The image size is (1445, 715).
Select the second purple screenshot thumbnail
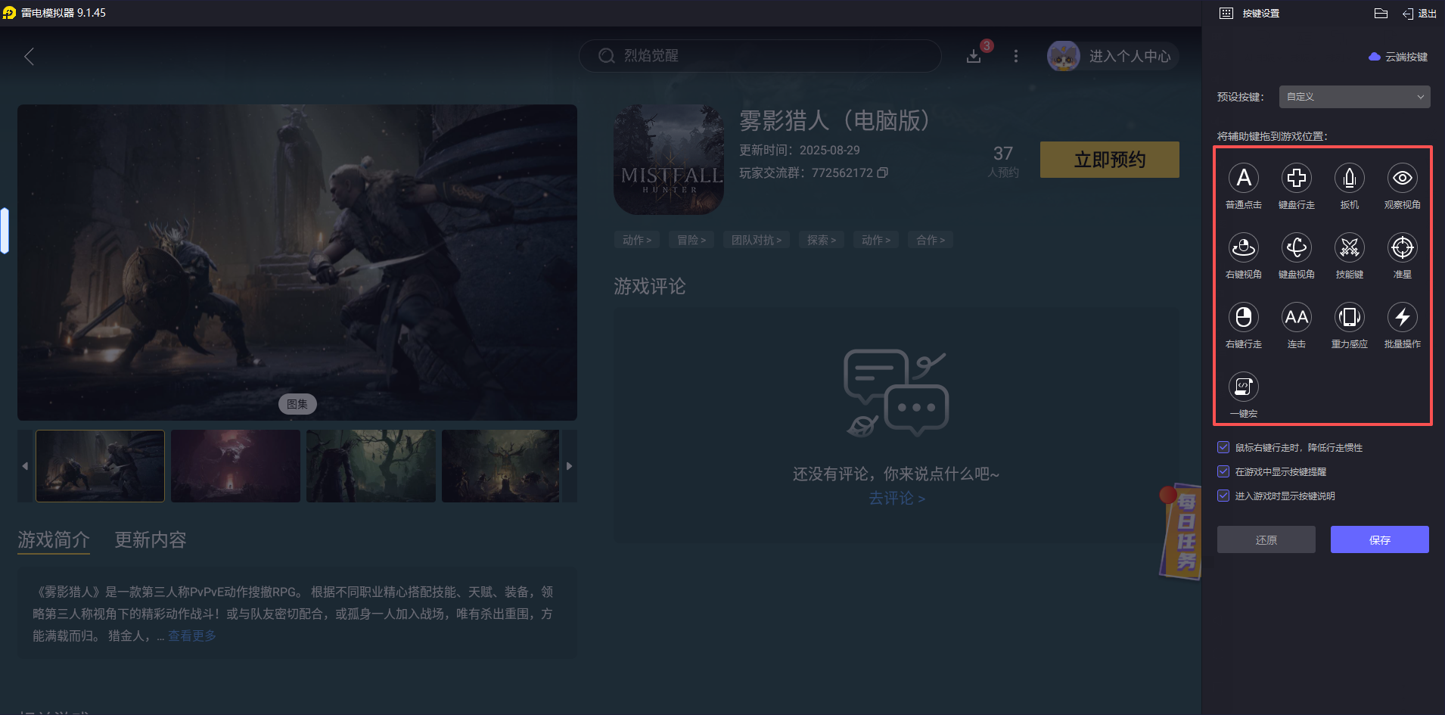pyautogui.click(x=235, y=466)
